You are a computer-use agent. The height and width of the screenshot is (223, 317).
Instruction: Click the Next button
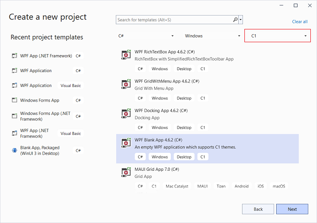click(292, 209)
